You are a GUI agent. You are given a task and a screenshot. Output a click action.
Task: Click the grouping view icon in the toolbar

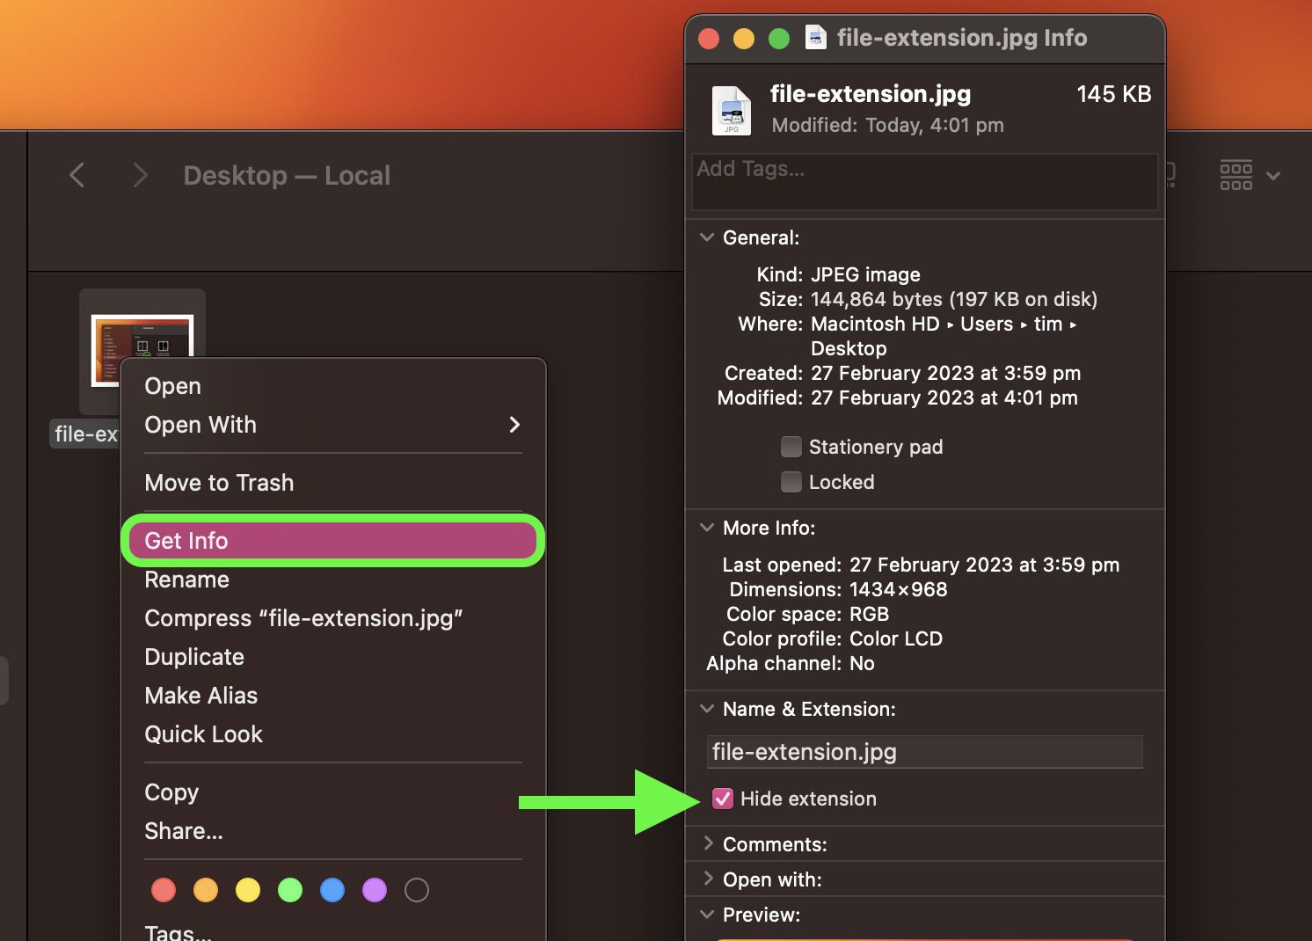coord(1235,175)
